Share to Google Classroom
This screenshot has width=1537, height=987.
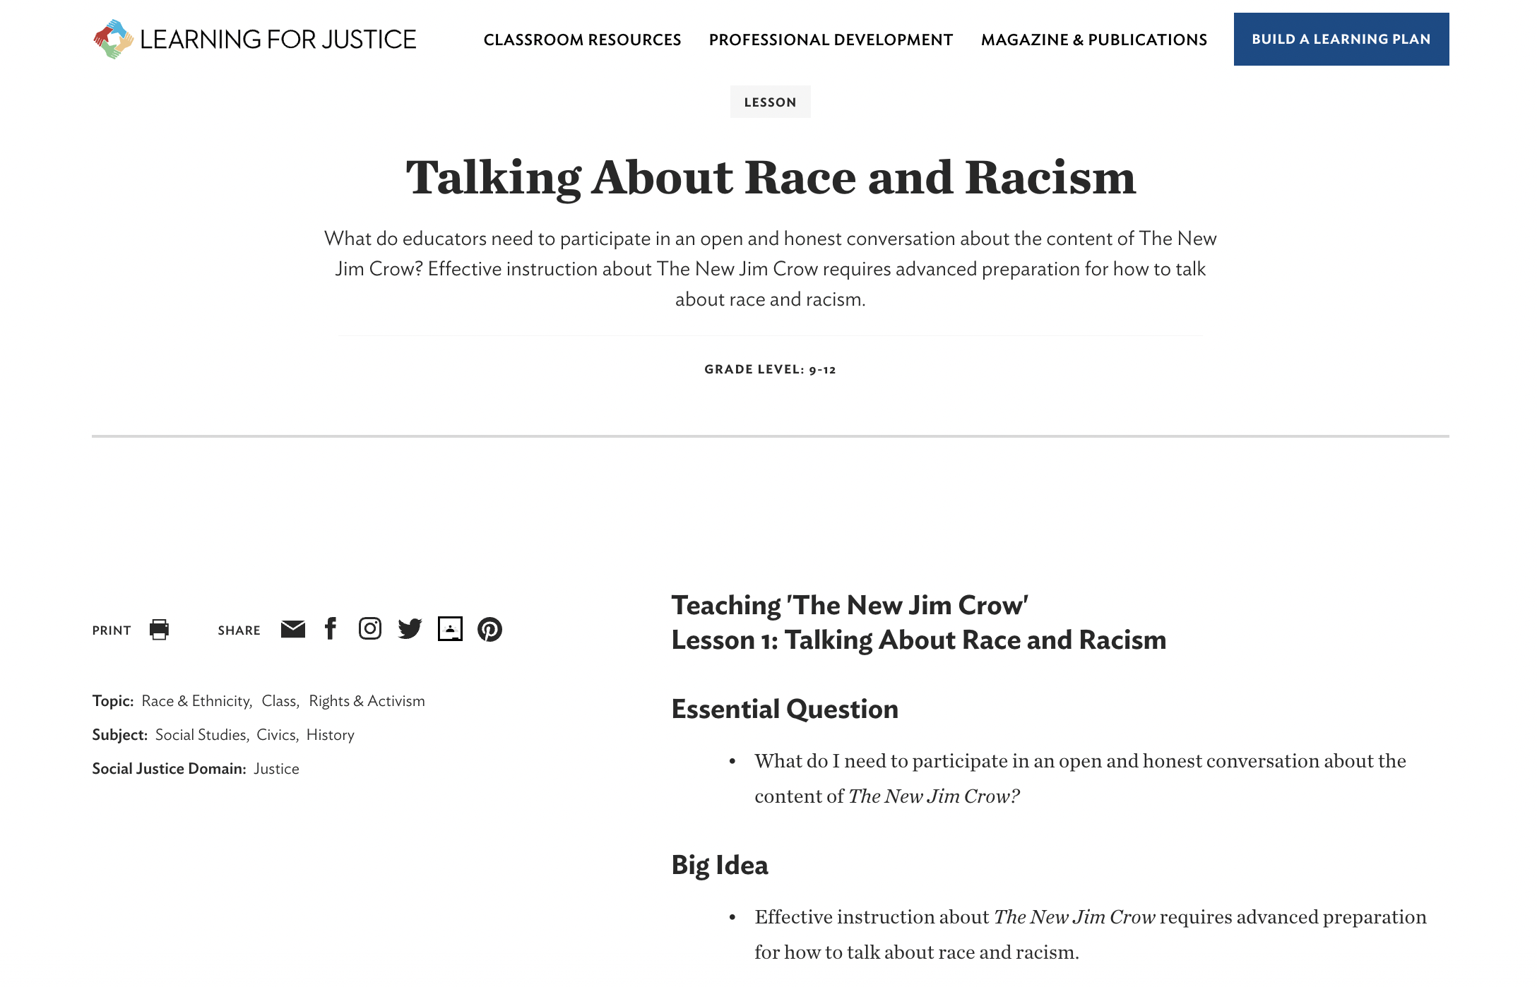coord(451,629)
